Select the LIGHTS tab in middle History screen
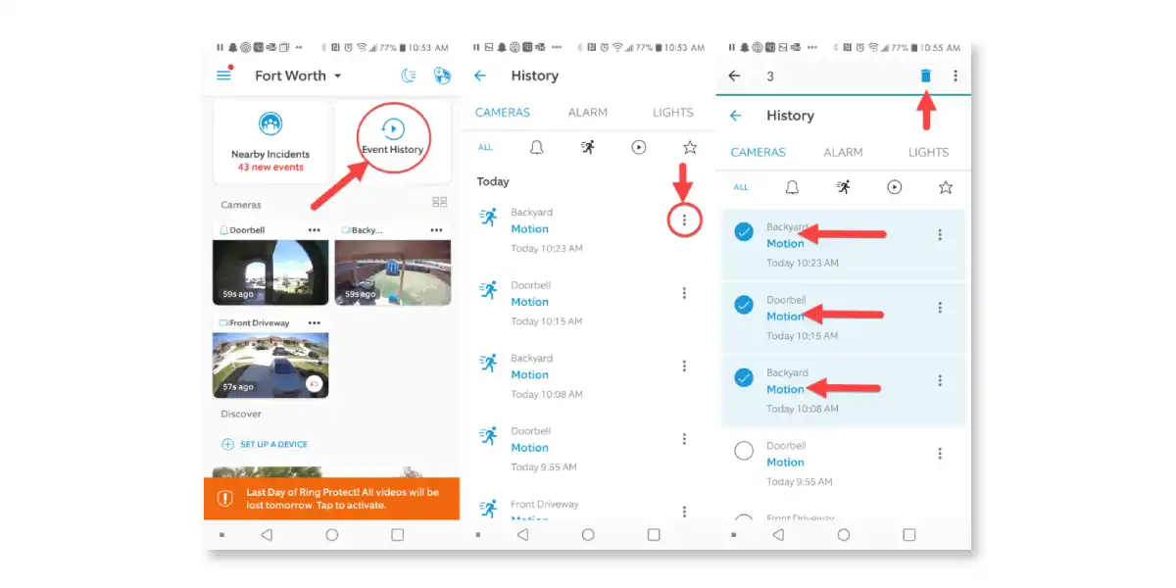 click(x=673, y=113)
